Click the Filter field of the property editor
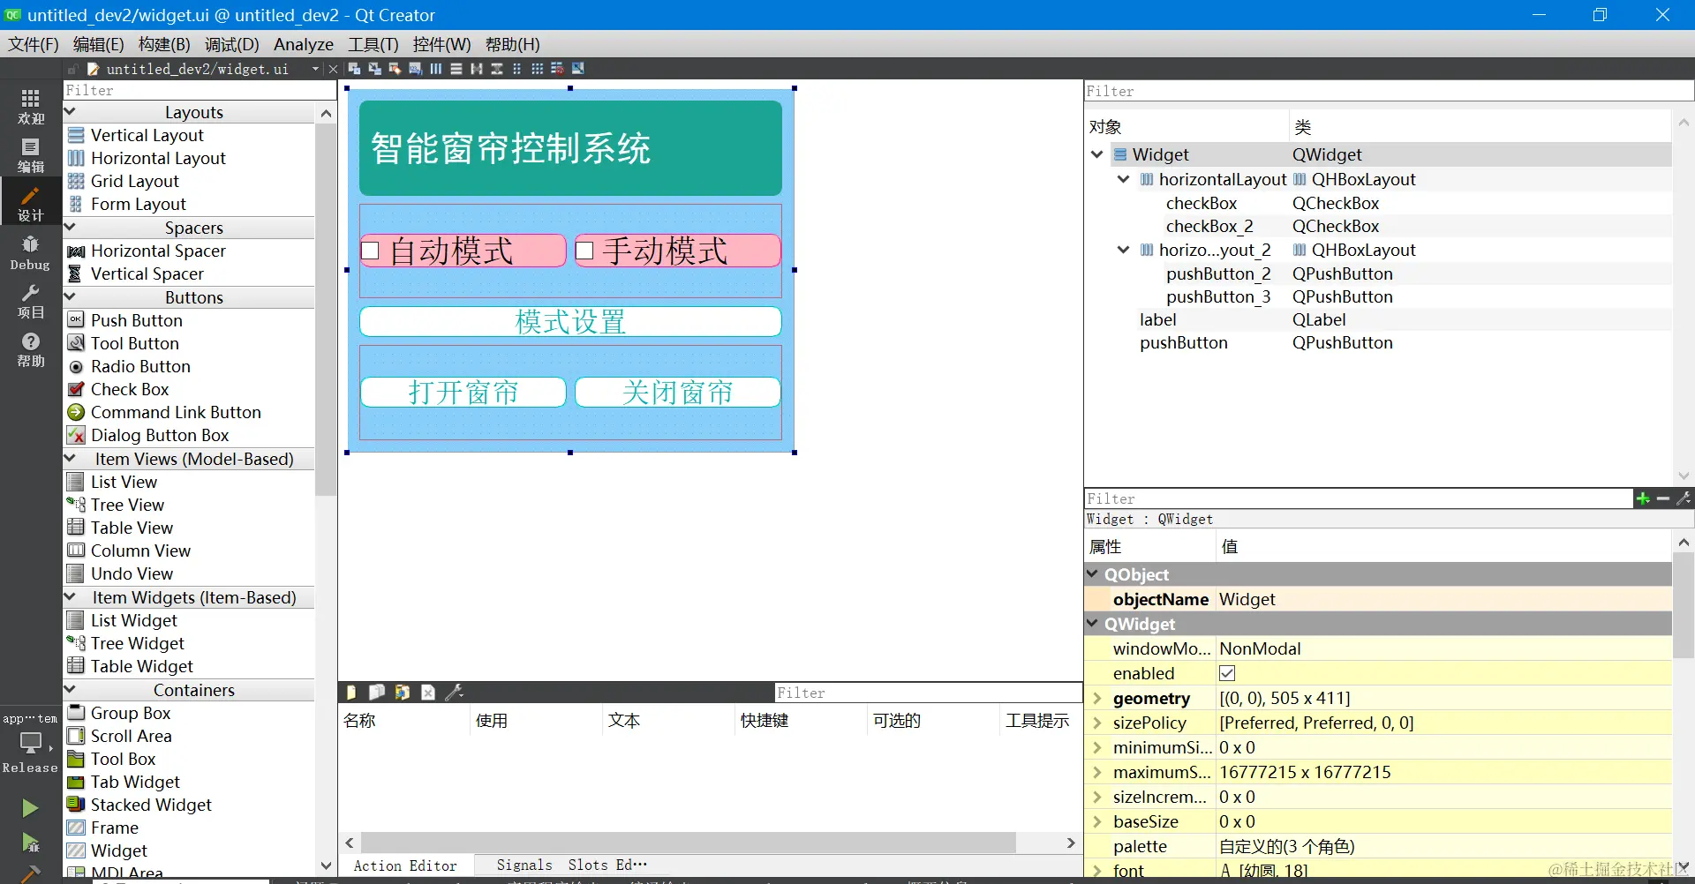 (x=1324, y=498)
